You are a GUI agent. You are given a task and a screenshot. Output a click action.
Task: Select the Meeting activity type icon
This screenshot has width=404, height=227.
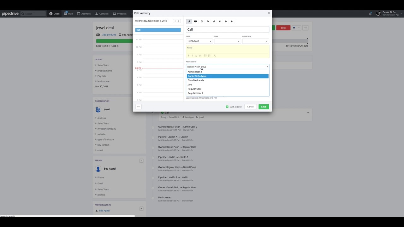195,21
